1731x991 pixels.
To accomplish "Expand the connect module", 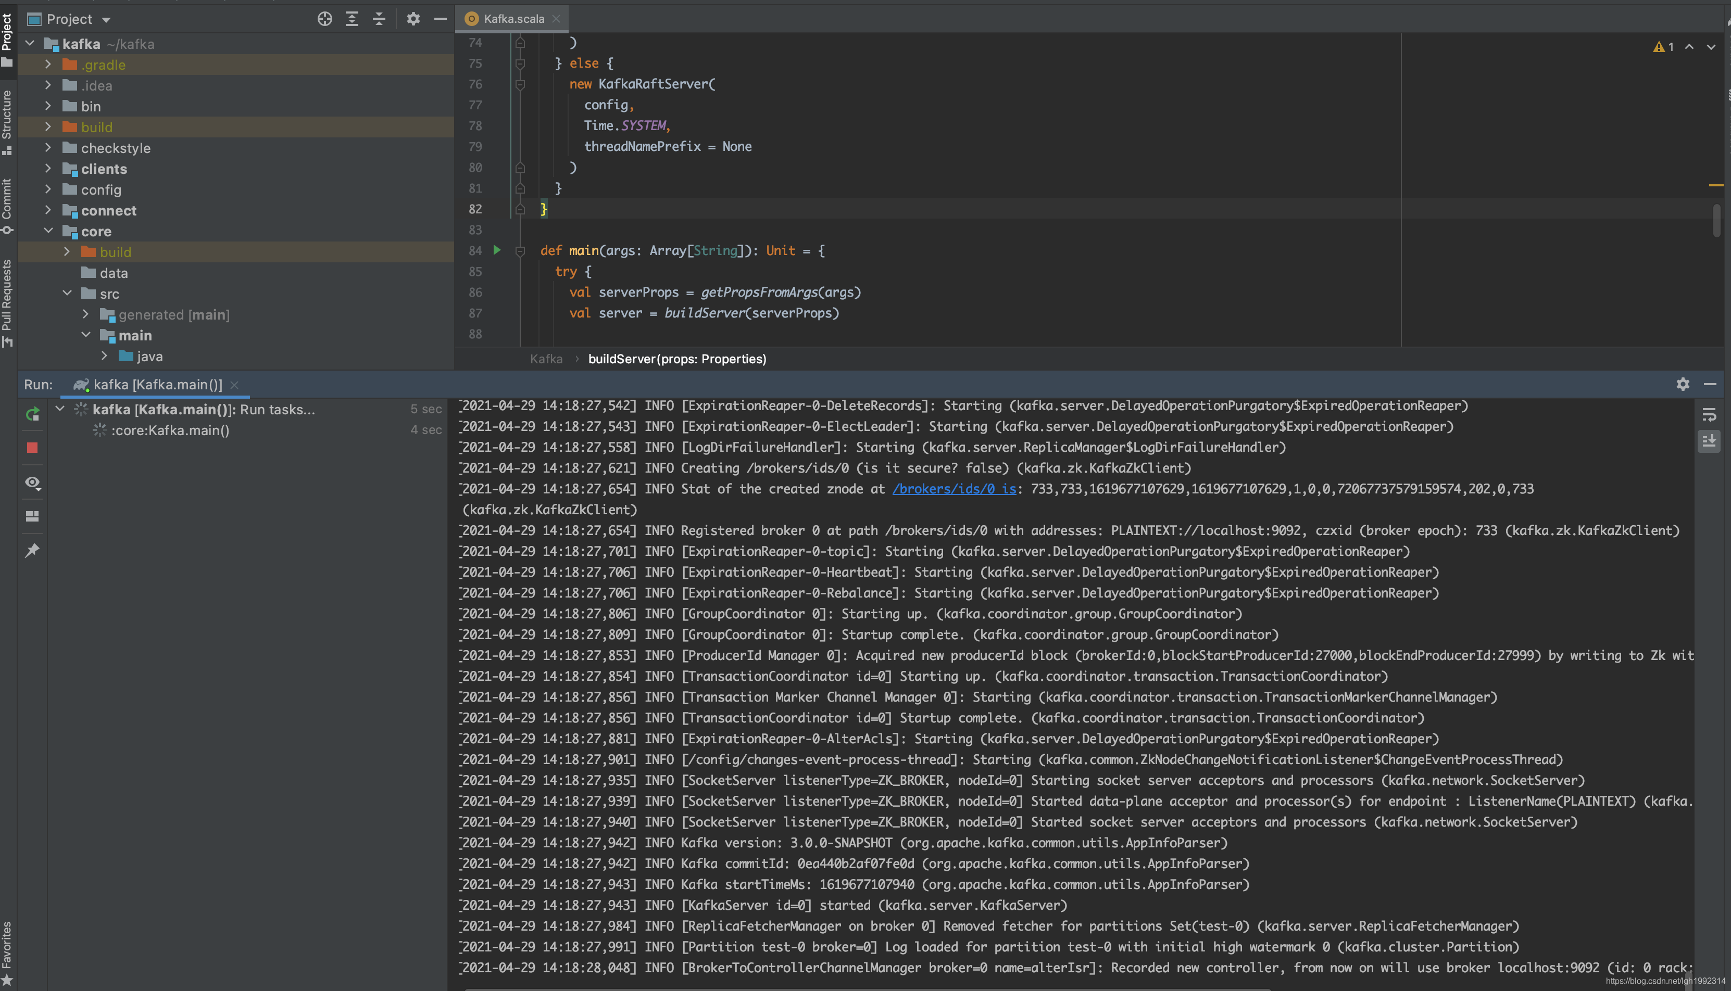I will click(48, 210).
